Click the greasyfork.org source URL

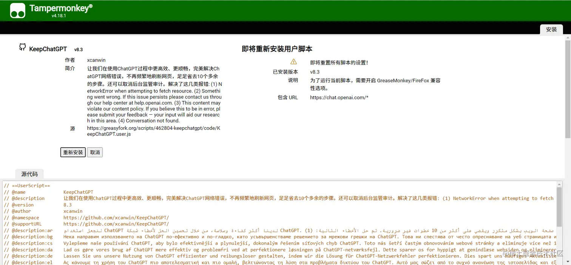click(154, 131)
